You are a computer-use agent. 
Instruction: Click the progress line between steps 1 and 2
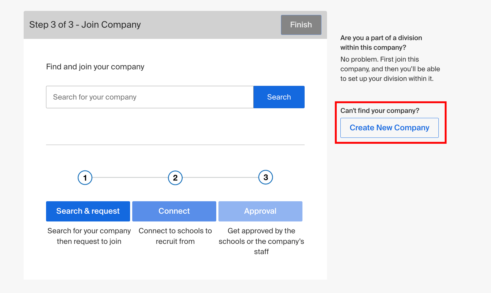tap(130, 178)
